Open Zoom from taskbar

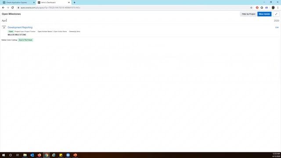(x=68, y=155)
